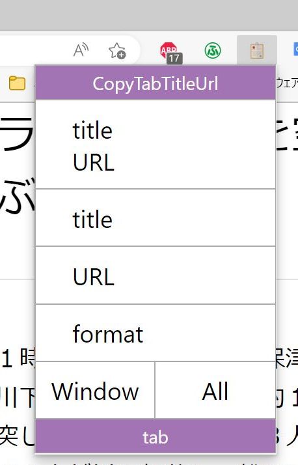Choose the single title copy option
Screen dimensions: 298x465
click(x=156, y=218)
